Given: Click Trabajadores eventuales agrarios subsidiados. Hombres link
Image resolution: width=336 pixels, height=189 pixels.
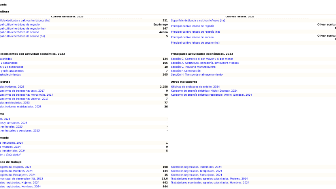Looking at the screenshot, I should [x=210, y=183].
